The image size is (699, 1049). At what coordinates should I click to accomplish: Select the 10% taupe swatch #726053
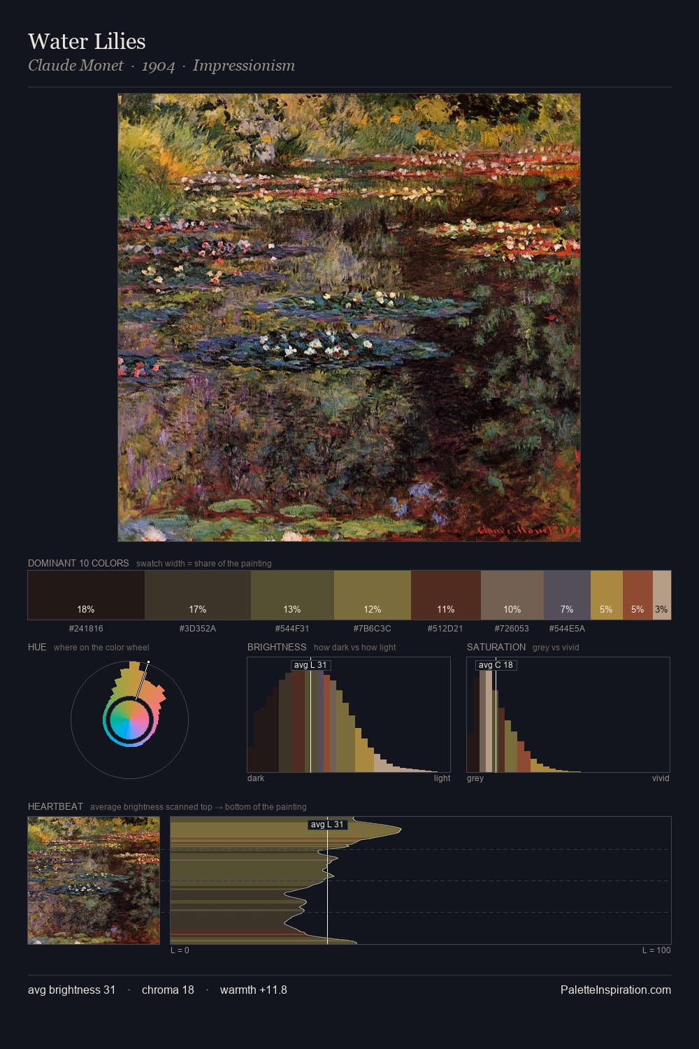click(512, 595)
